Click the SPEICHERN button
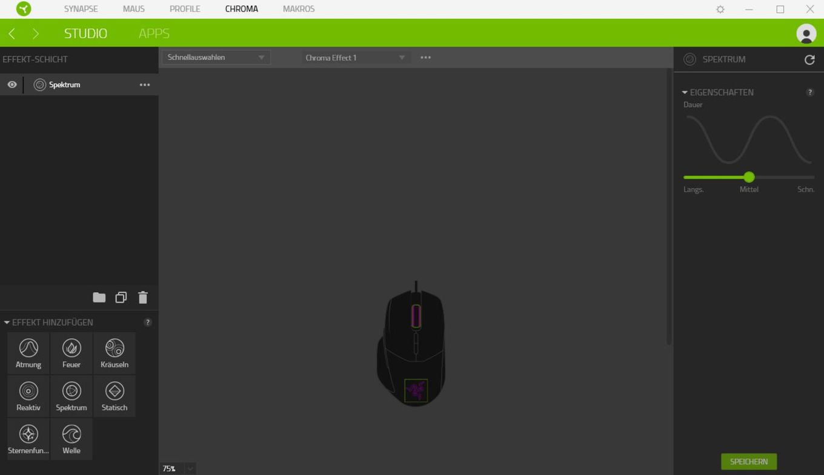Screen dimensions: 824x475 [x=749, y=462]
